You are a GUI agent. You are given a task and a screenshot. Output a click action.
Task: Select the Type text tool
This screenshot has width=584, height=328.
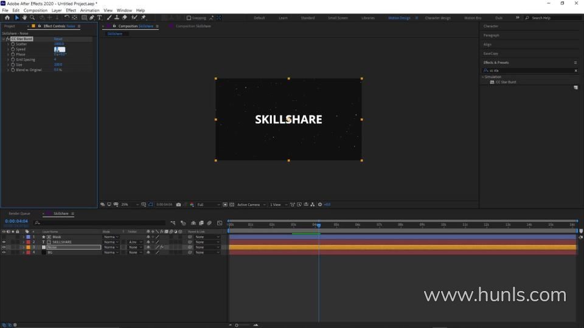click(x=99, y=18)
